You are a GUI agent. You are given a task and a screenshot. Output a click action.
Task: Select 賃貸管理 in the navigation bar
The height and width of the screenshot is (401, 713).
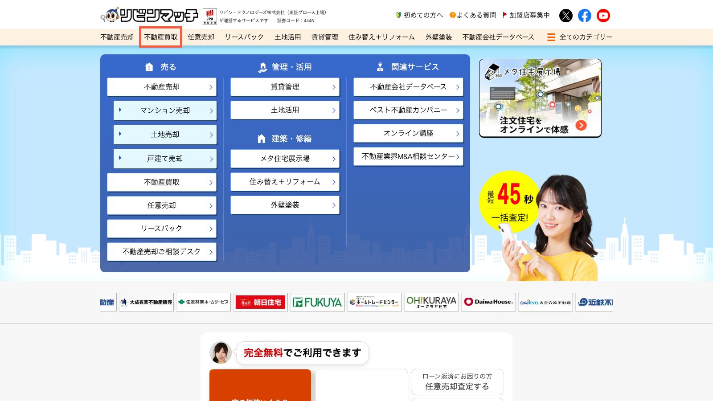pyautogui.click(x=324, y=37)
